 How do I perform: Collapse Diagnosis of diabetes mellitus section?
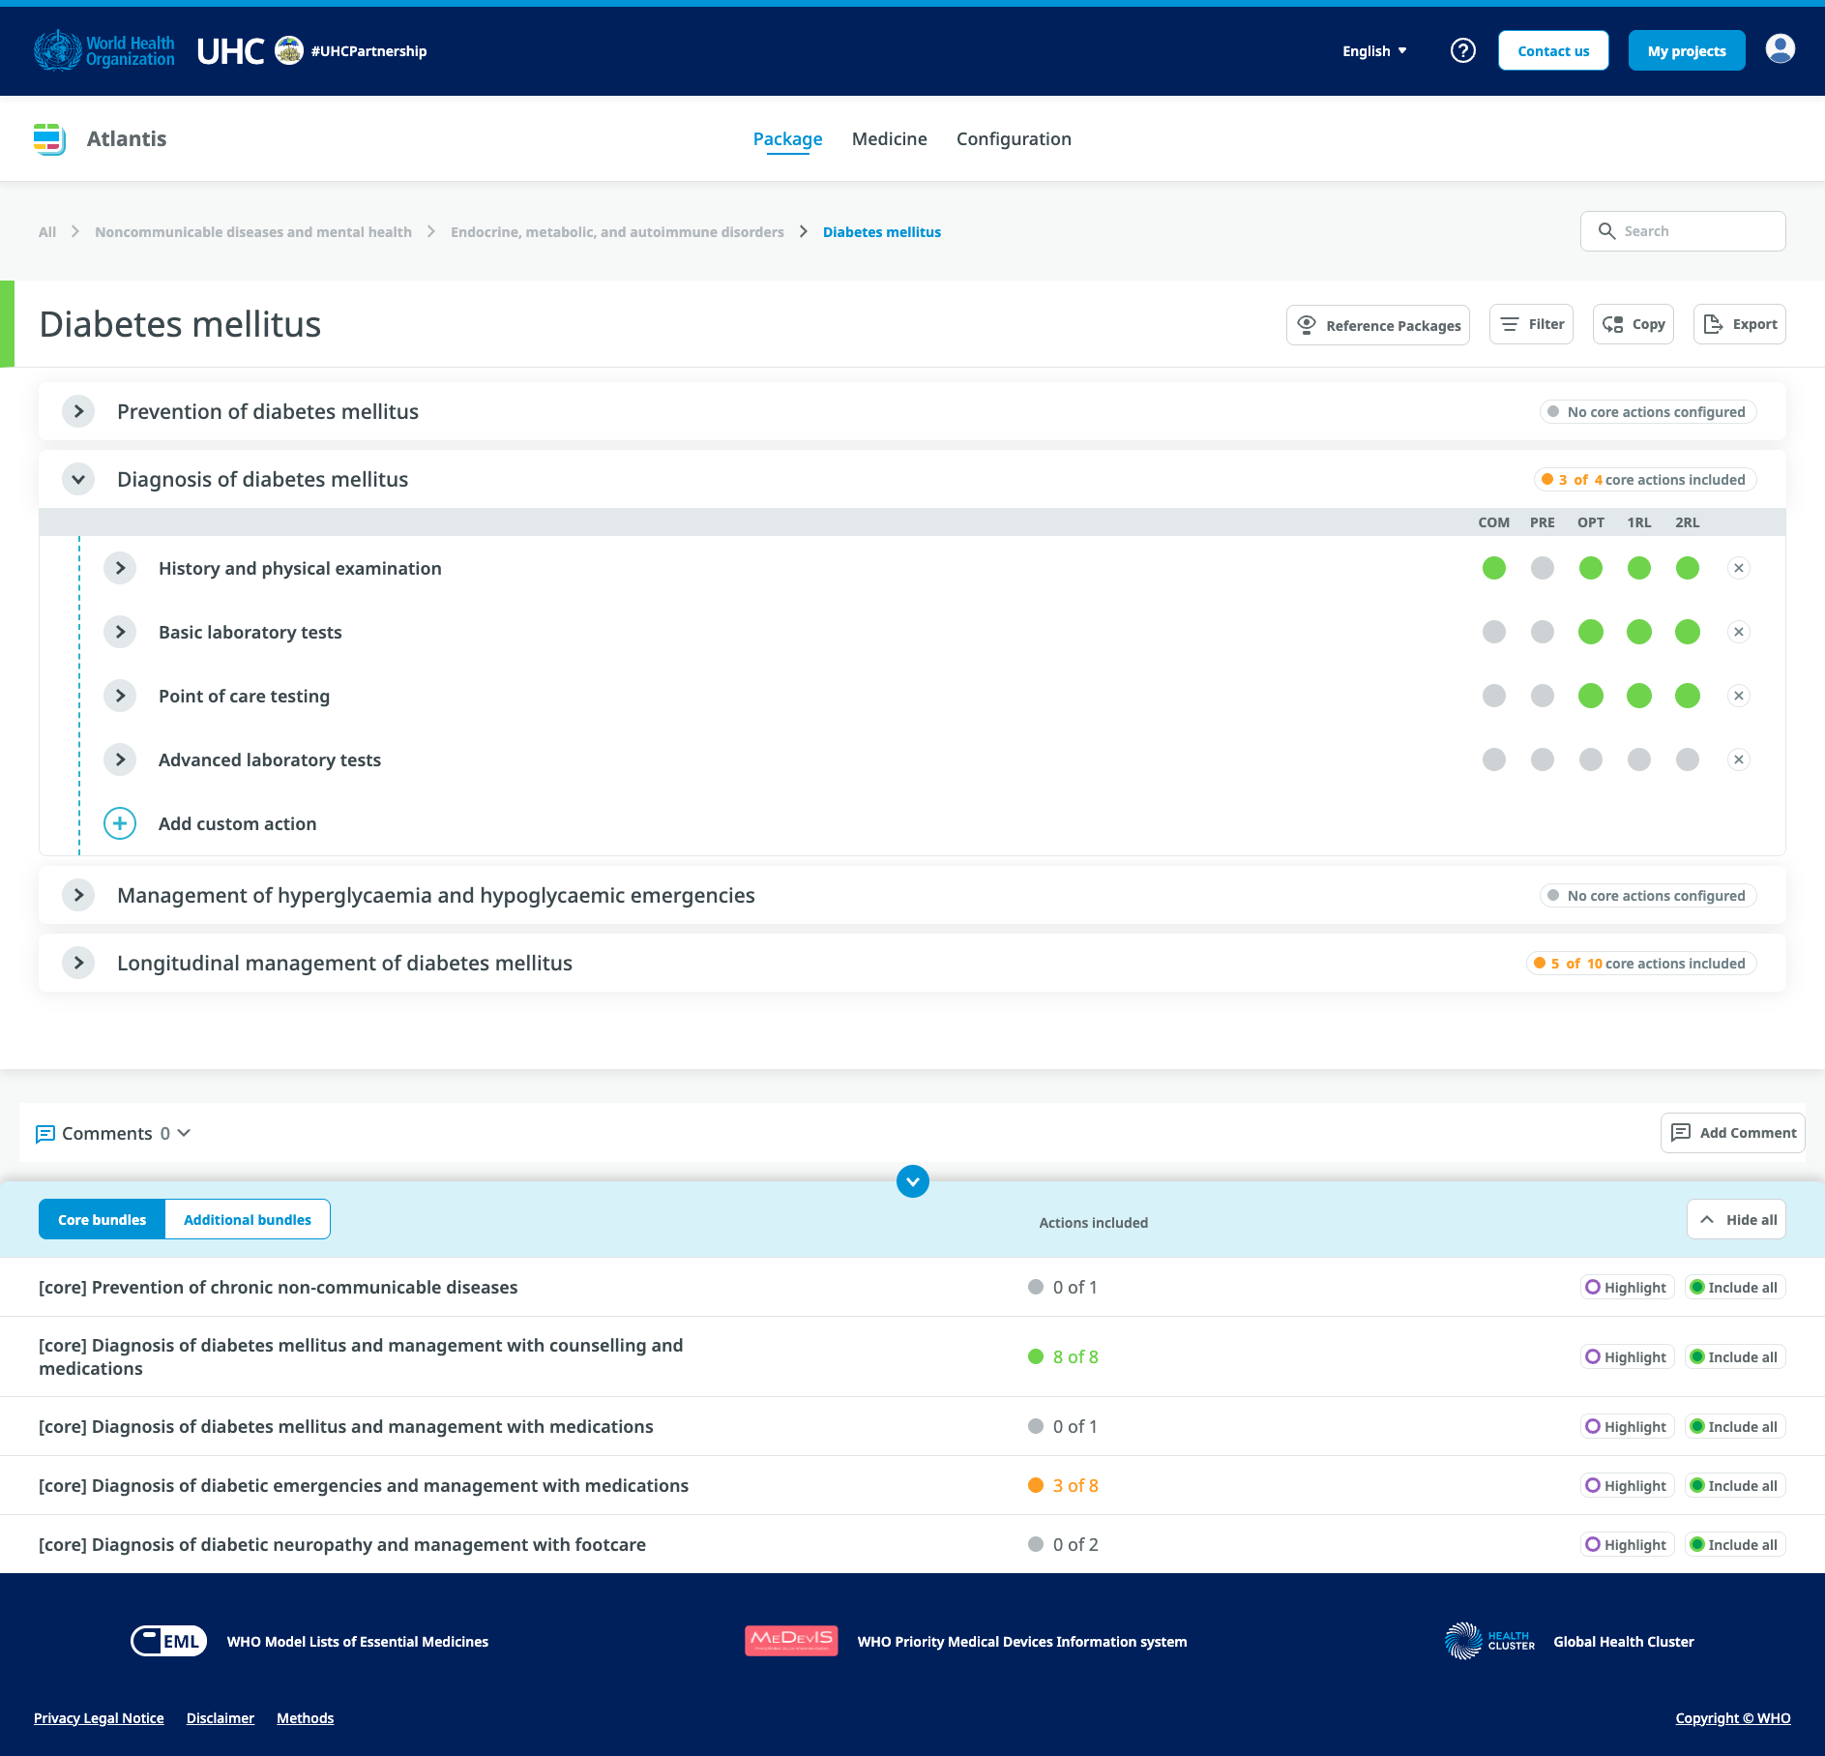[78, 479]
